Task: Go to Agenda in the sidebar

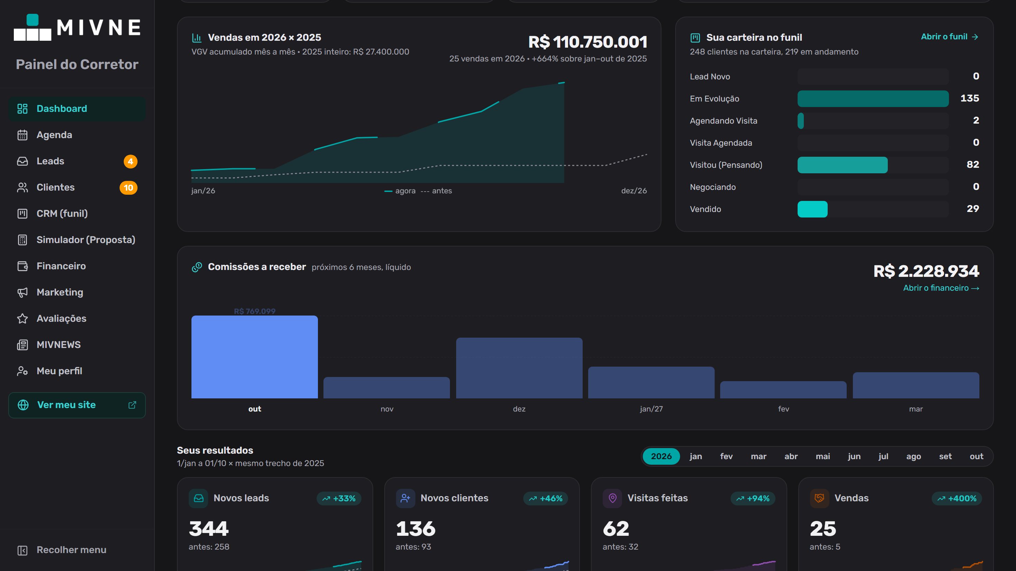Action: tap(77, 135)
